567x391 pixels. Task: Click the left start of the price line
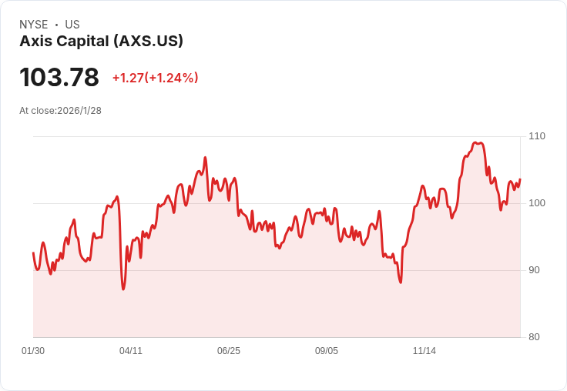pos(33,252)
